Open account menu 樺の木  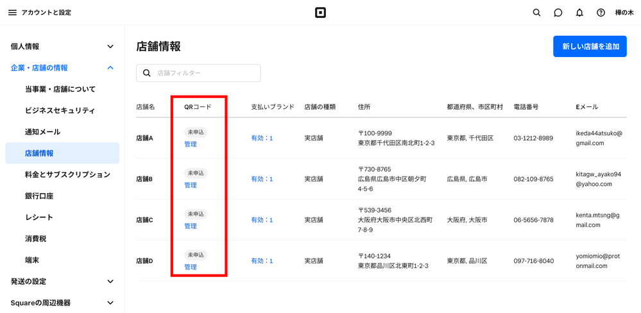pos(624,13)
